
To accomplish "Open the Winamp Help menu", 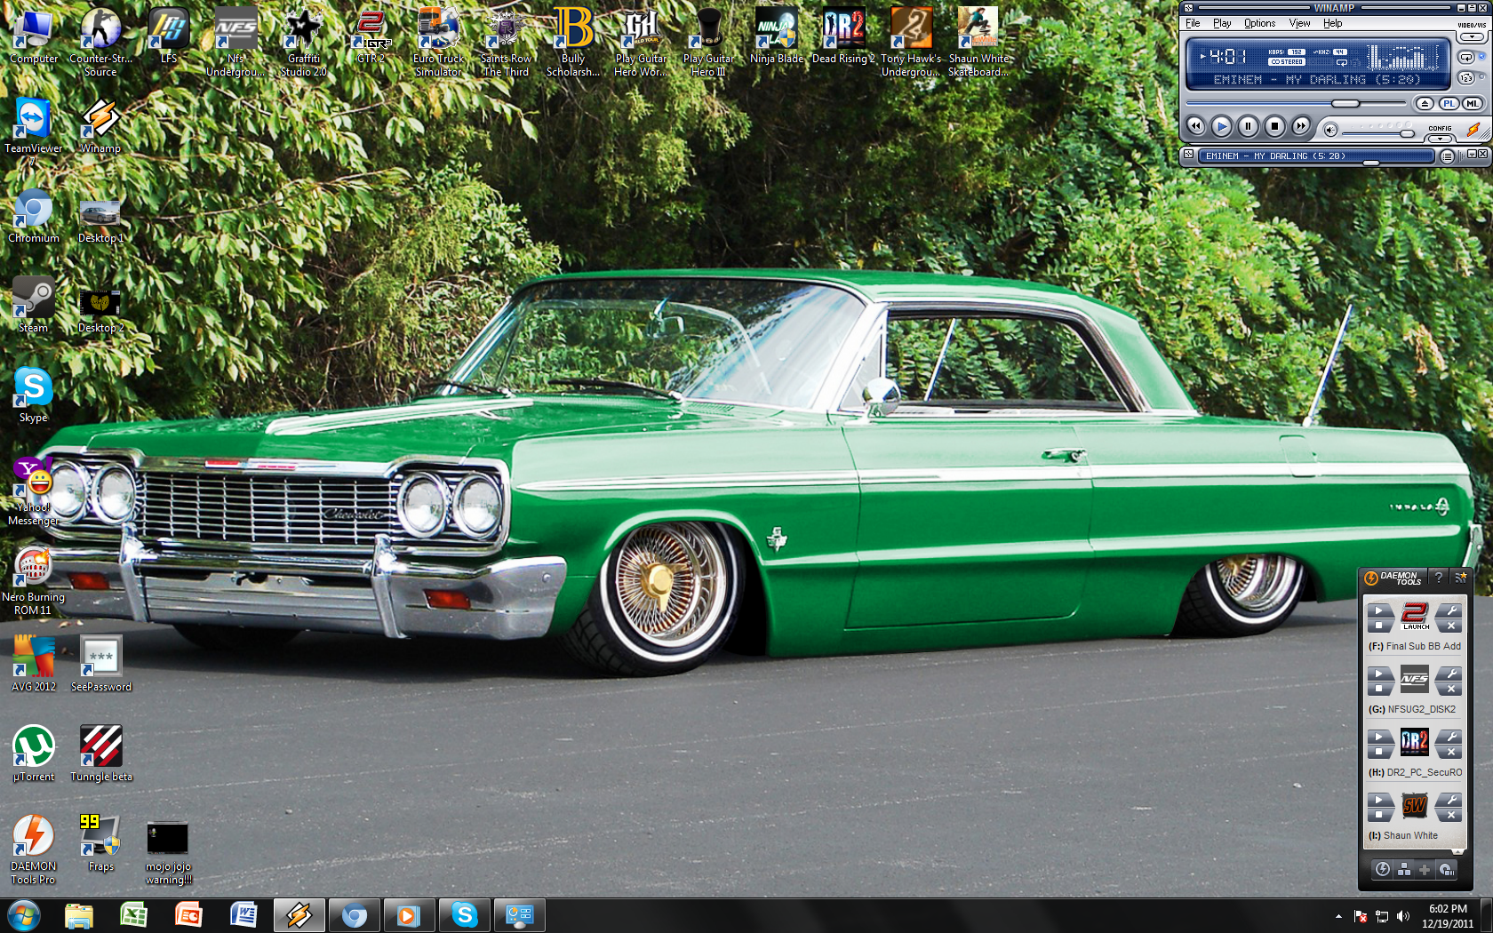I will tap(1332, 23).
